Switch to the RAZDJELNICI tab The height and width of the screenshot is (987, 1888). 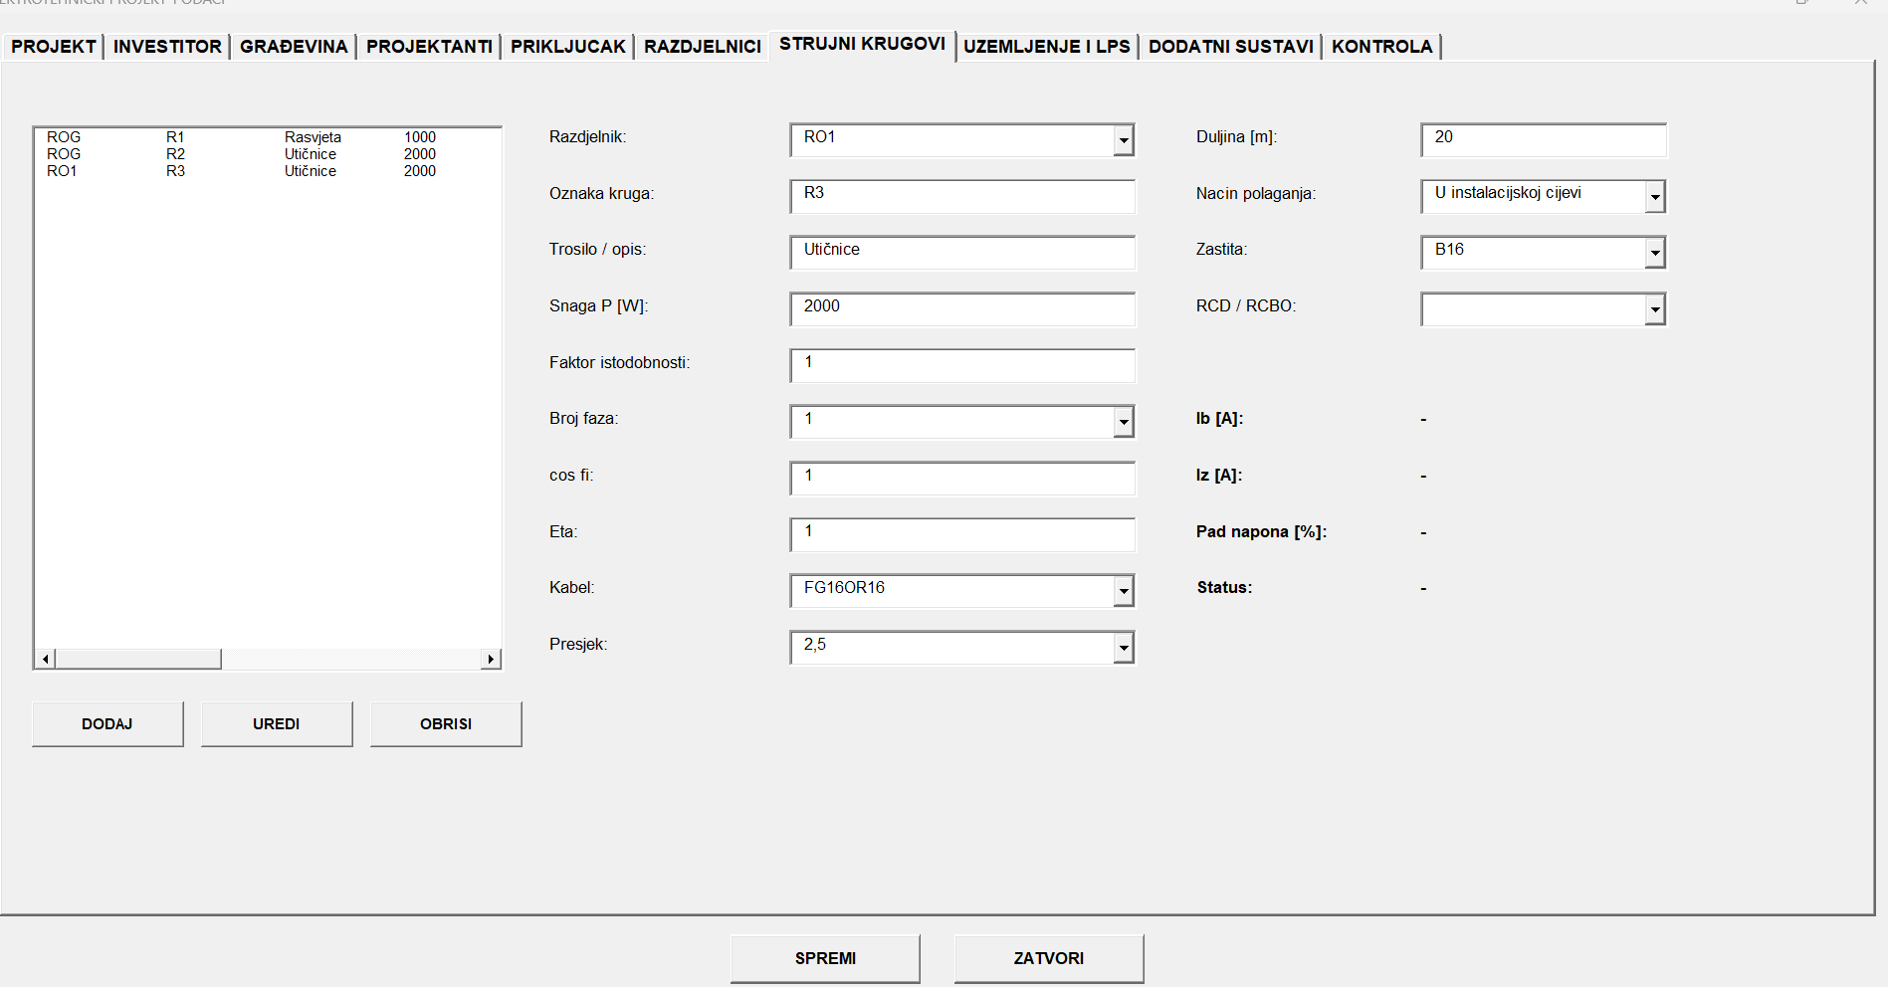click(703, 46)
